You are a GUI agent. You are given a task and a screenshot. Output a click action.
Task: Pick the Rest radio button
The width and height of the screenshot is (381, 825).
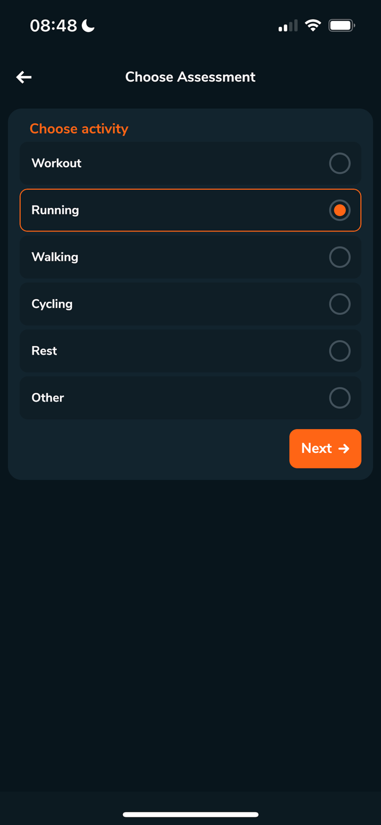[339, 351]
